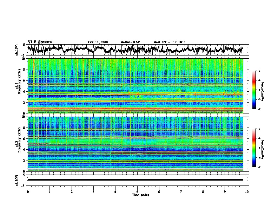This screenshot has height=215, width=278.
Task: Click the "Time (min)" axis label
Action: point(140,195)
